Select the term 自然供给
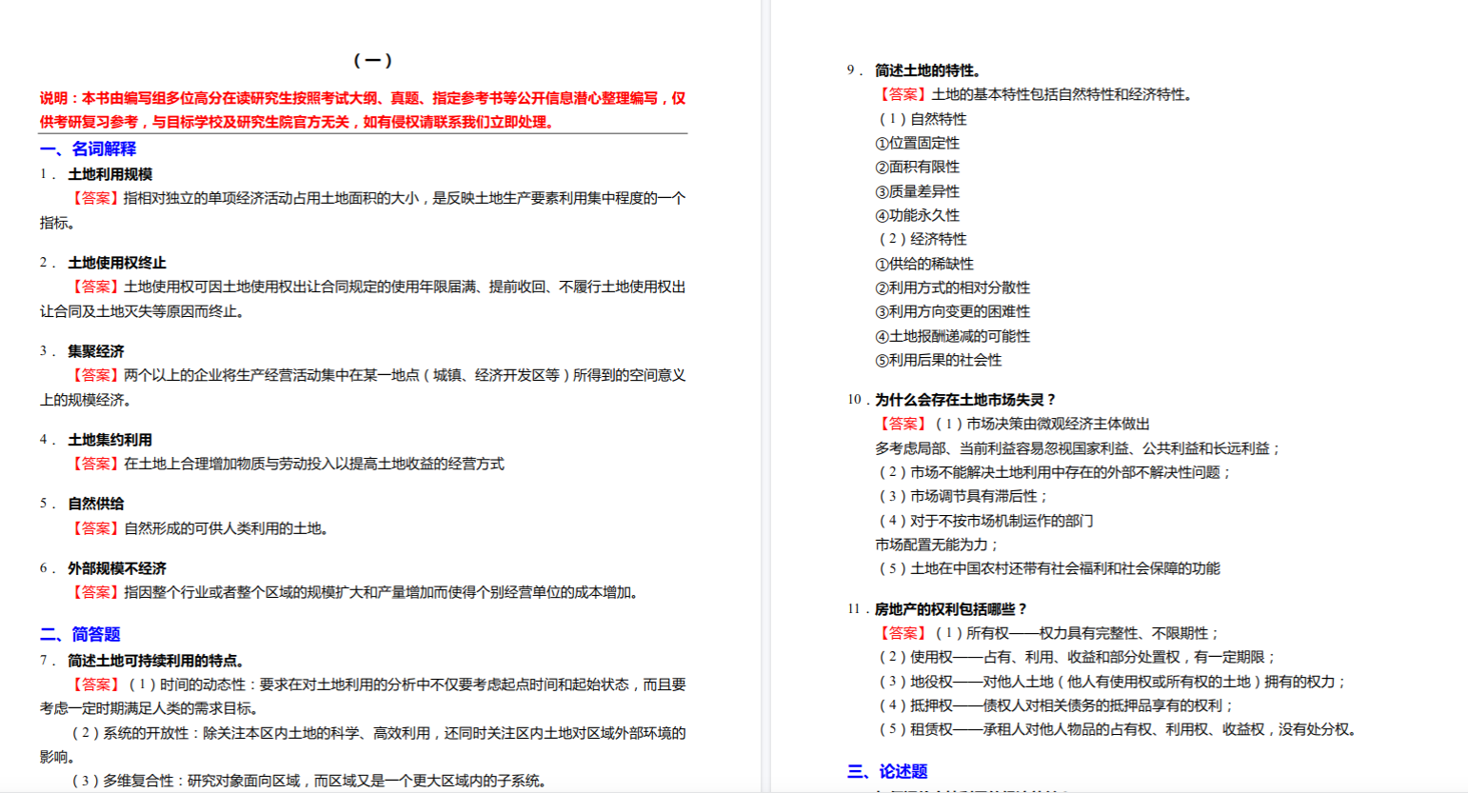Viewport: 1468px width, 793px height. pos(95,504)
